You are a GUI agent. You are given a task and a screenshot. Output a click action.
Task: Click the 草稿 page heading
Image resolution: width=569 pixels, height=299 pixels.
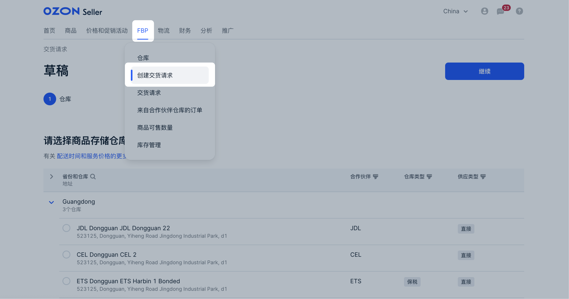(x=56, y=71)
